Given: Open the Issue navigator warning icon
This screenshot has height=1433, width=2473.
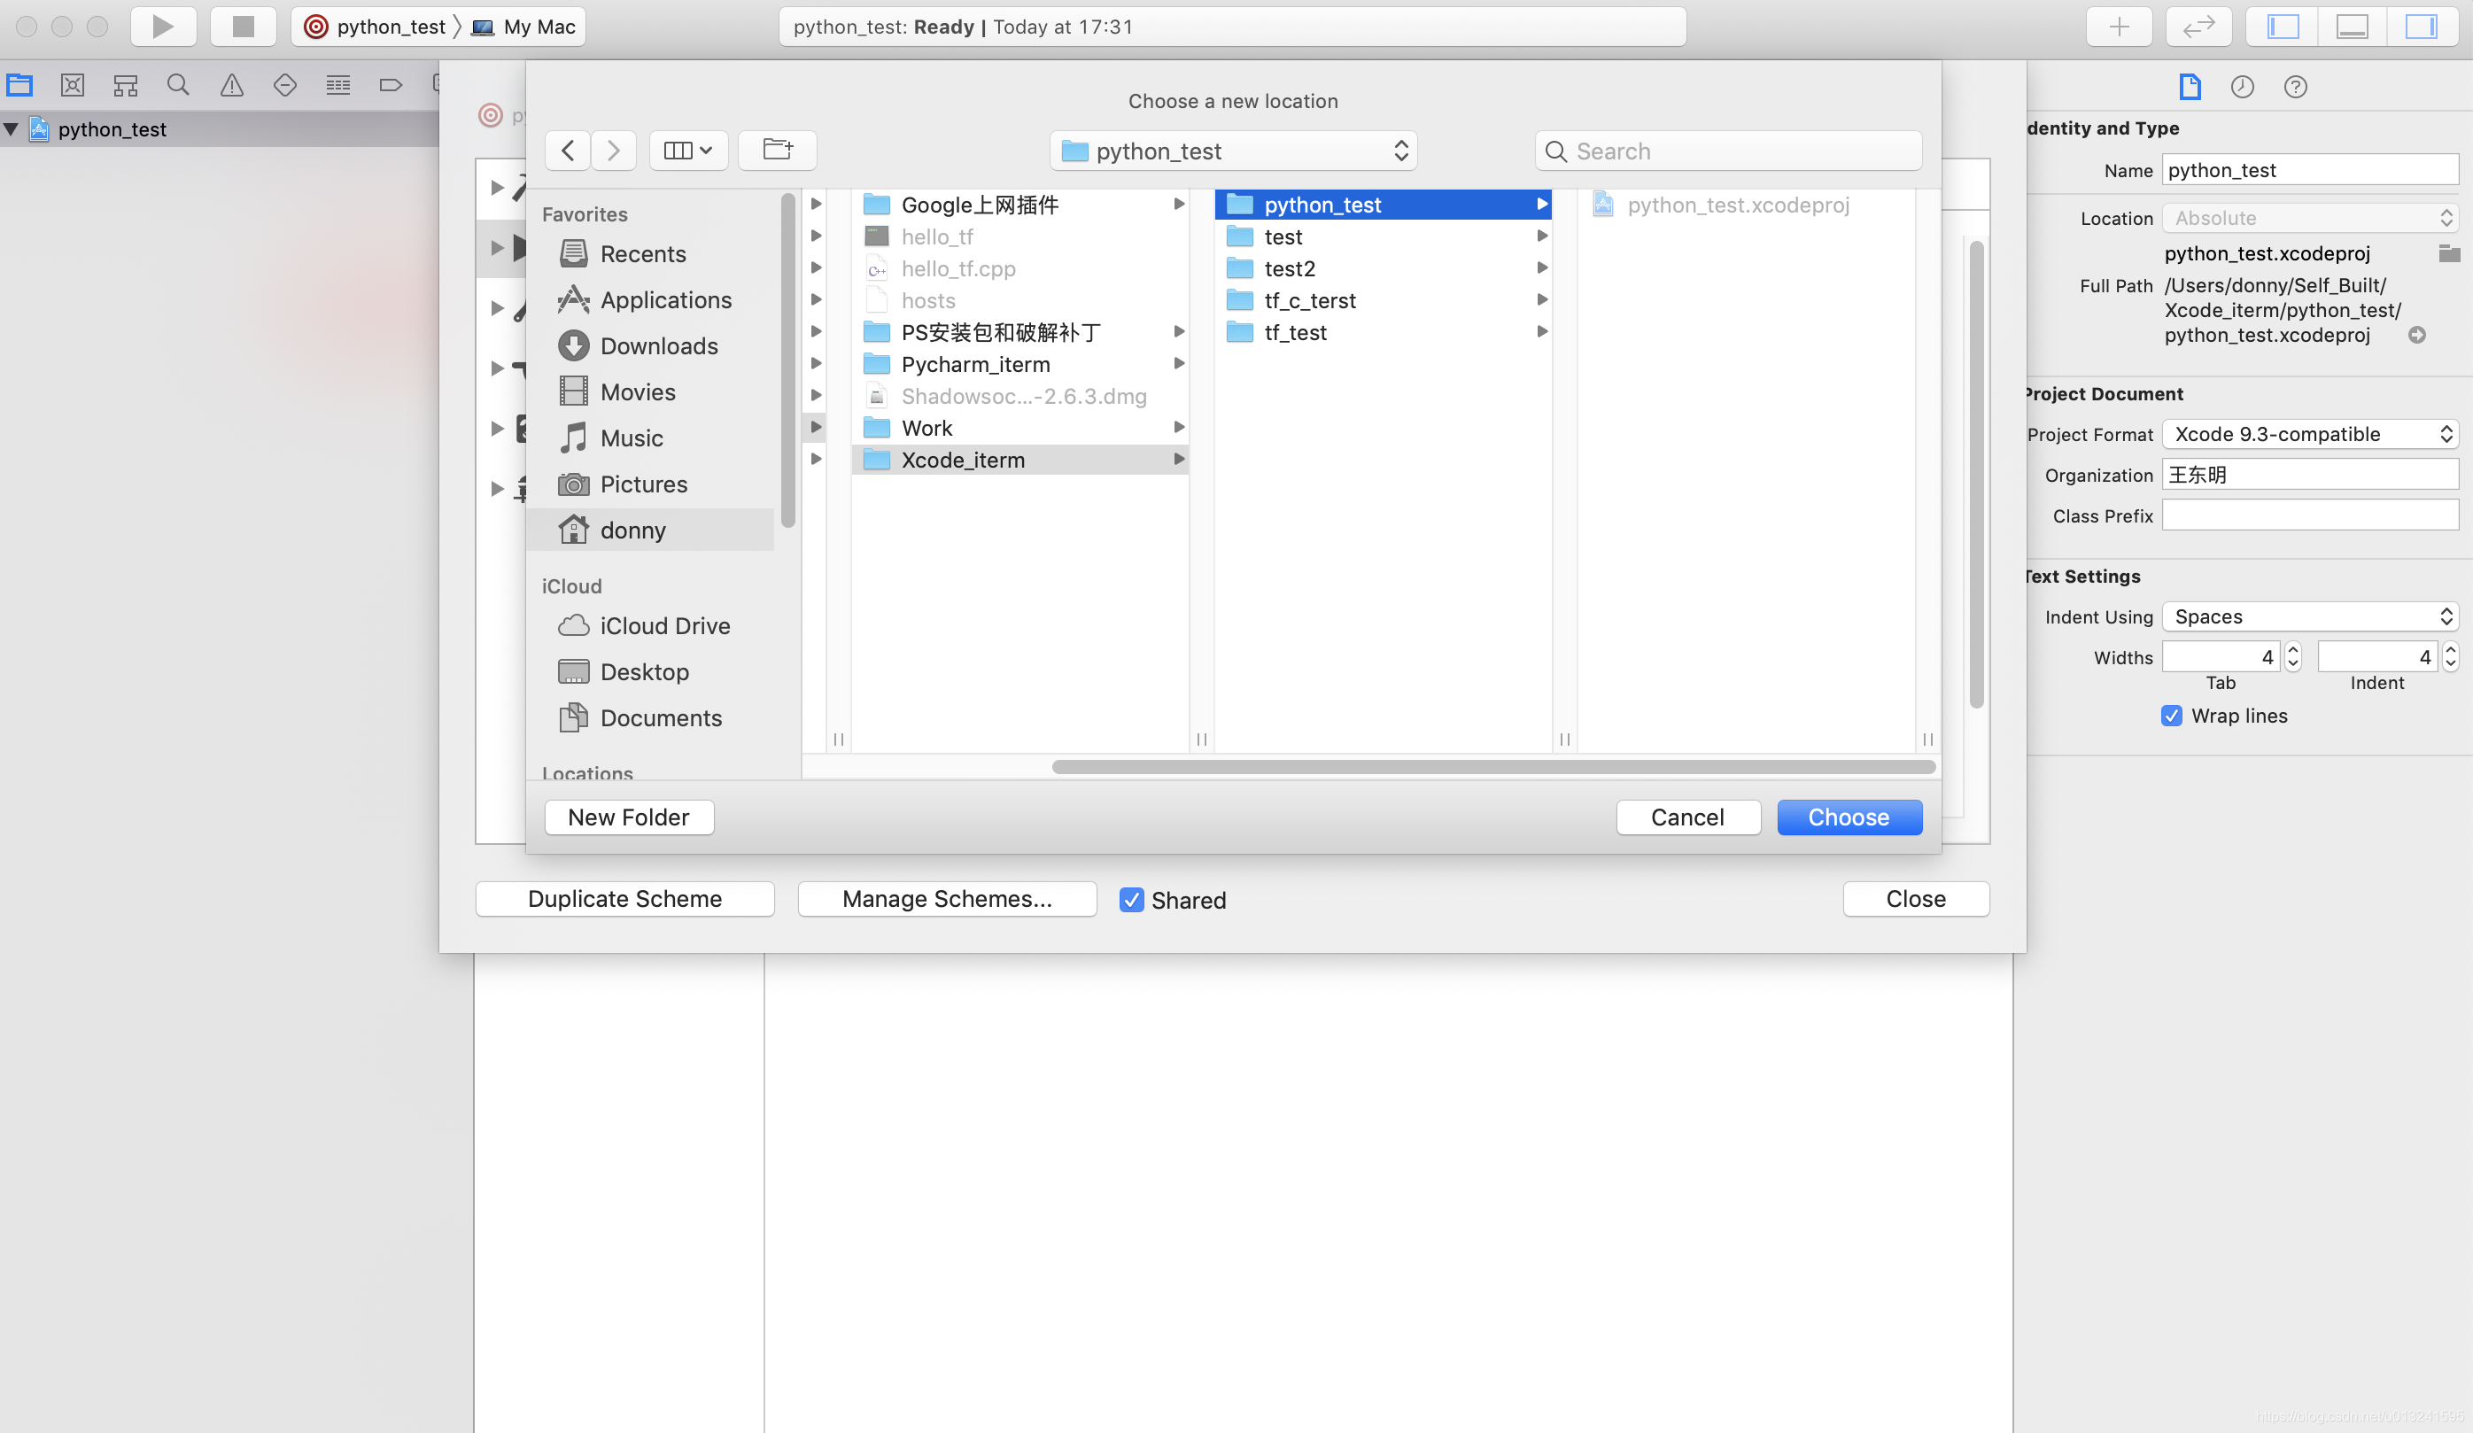Looking at the screenshot, I should tap(230, 85).
